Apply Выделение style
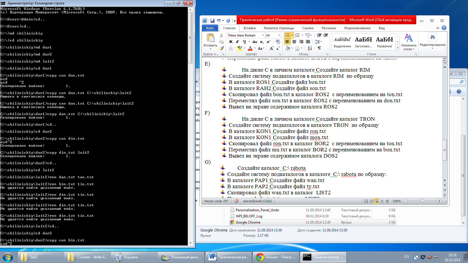This screenshot has height=263, width=468. coord(342,42)
